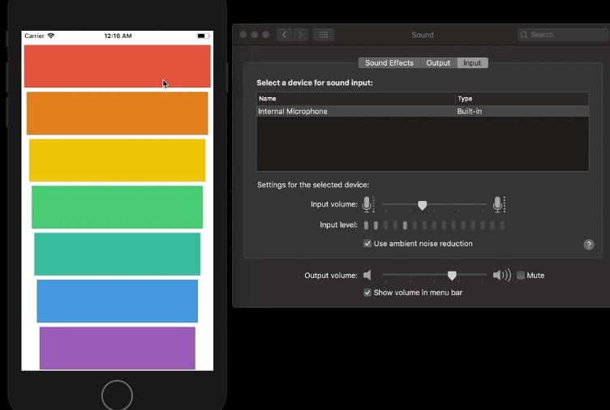
Task: Click the back navigation arrow in Sound window
Action: [x=284, y=35]
